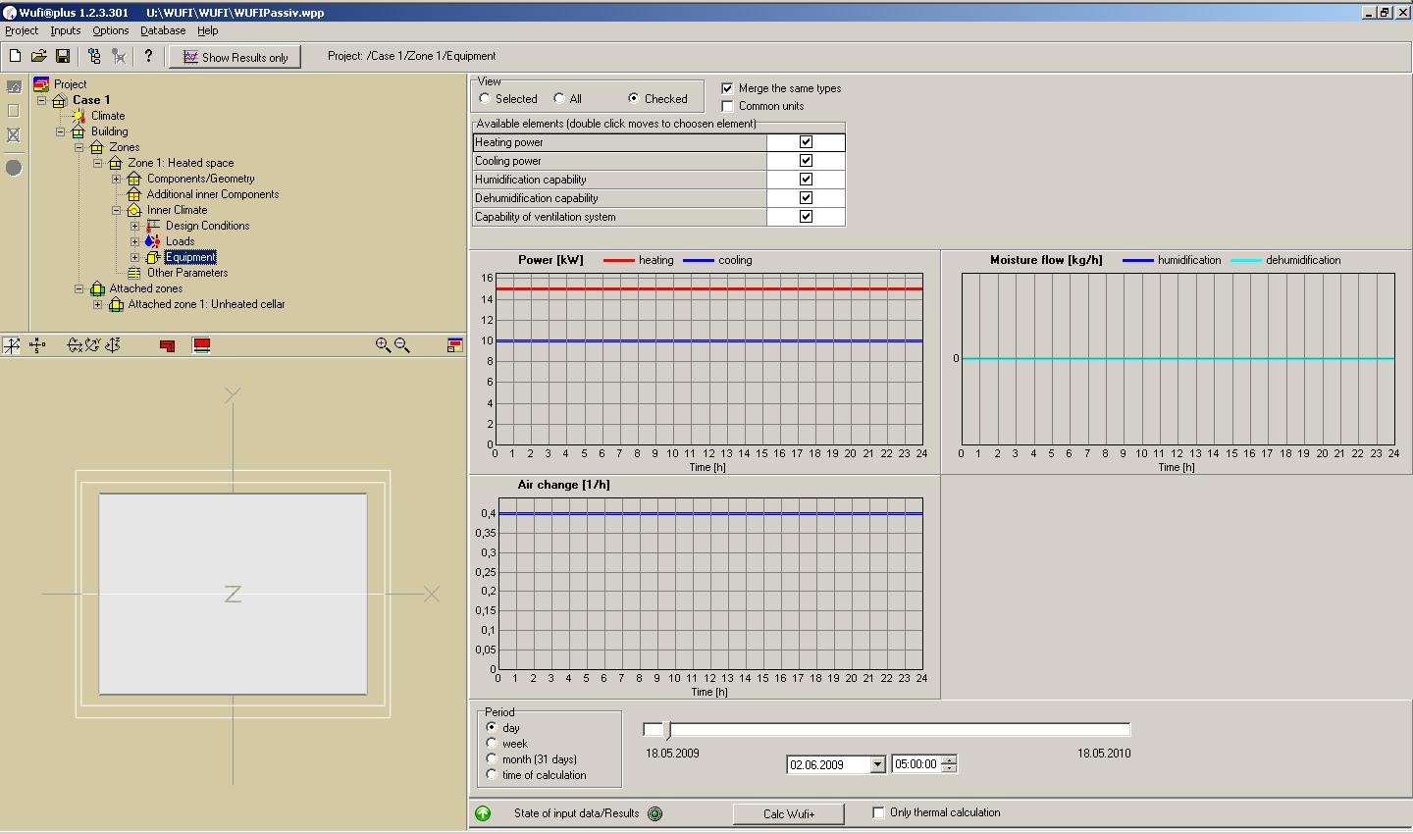Enable Only thermal calculation option

878,812
